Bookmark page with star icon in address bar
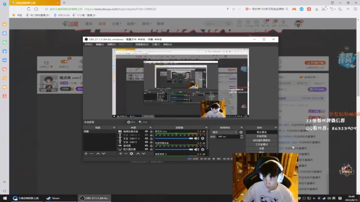Image resolution: width=360 pixels, height=202 pixels. [x=46, y=9]
